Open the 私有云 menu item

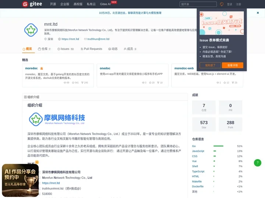[91, 4]
